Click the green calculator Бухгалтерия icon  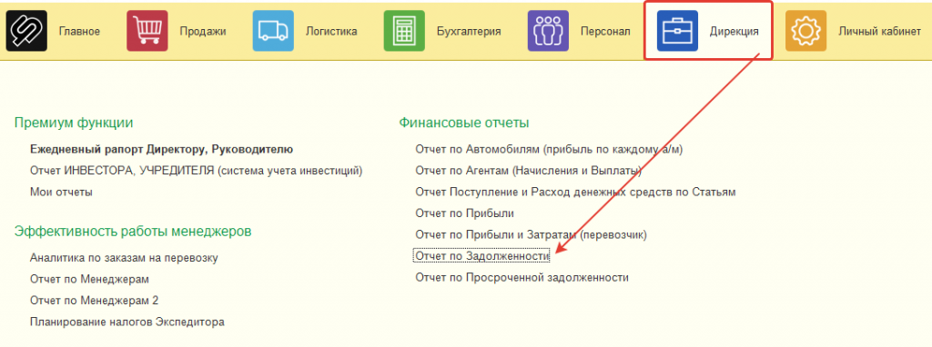tap(404, 31)
